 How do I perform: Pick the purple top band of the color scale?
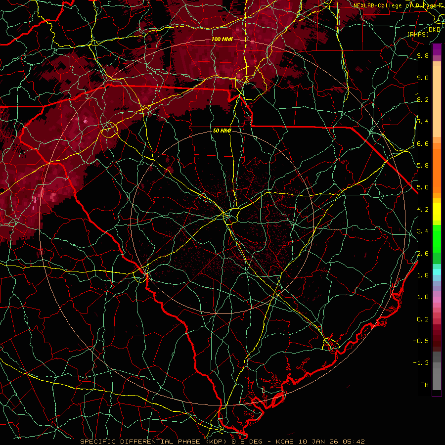click(x=437, y=49)
